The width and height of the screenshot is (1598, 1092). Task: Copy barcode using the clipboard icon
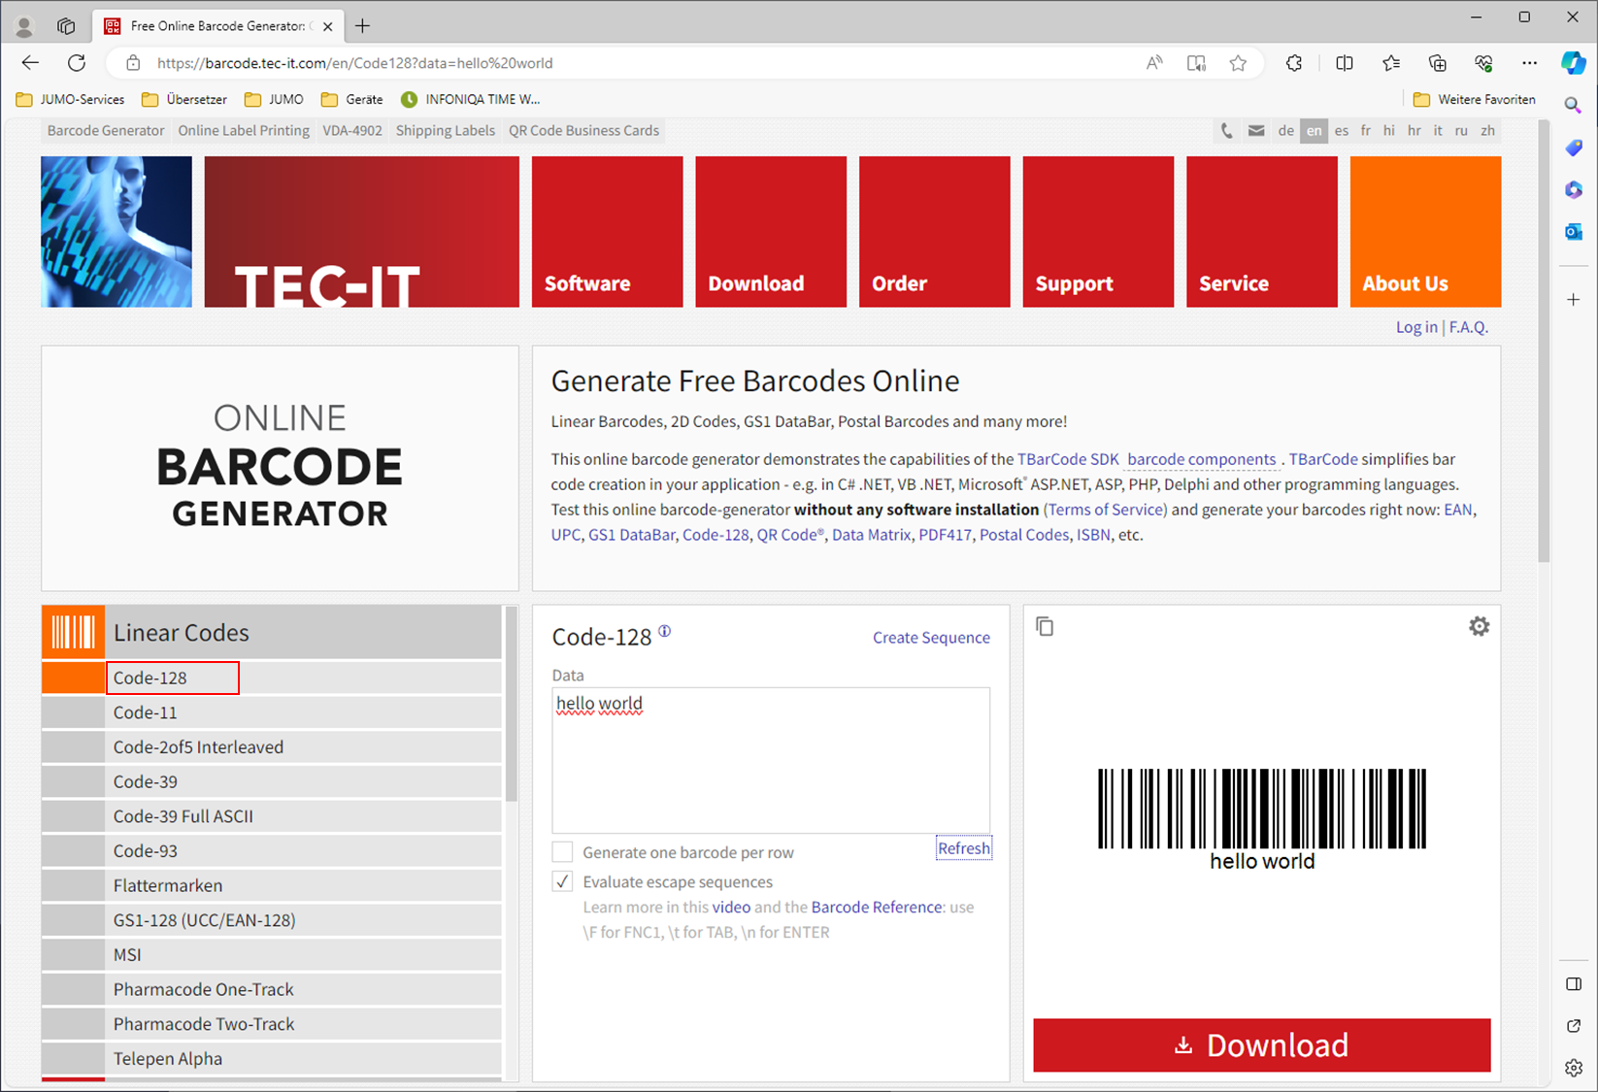tap(1045, 627)
